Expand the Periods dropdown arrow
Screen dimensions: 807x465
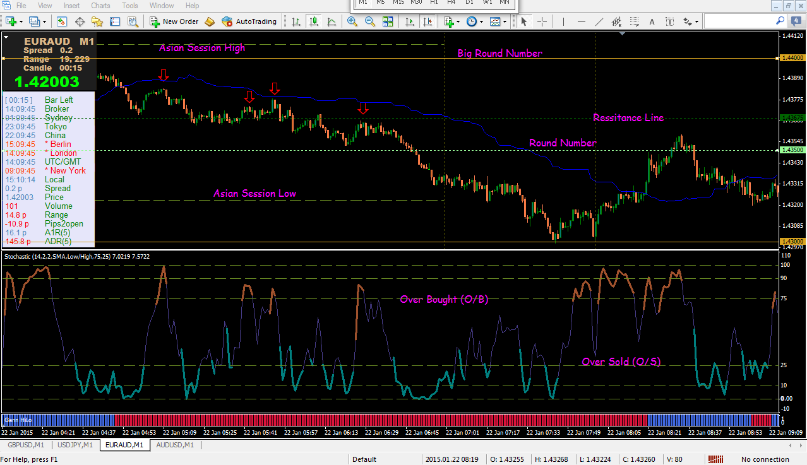click(482, 21)
